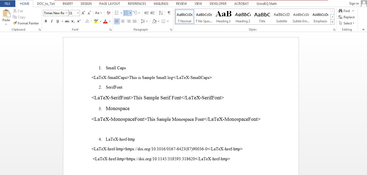Switch to the DOC_to_TeX tab
This screenshot has height=175, width=367.
click(46, 3)
